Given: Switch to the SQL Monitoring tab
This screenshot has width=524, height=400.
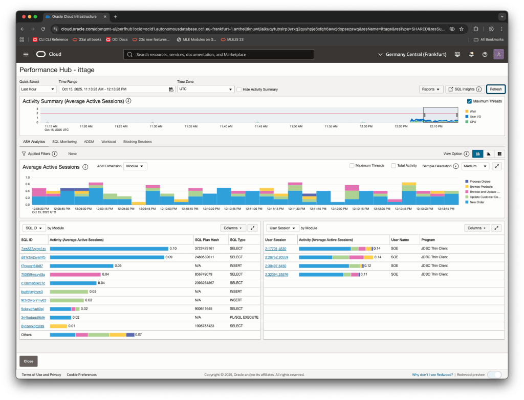Looking at the screenshot, I should pyautogui.click(x=64, y=142).
